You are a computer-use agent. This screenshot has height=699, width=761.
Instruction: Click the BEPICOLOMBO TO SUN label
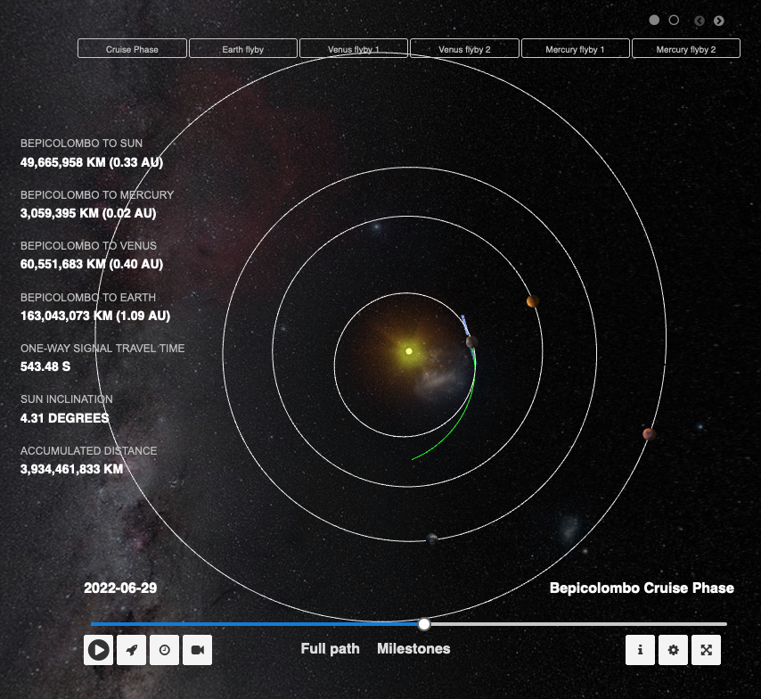click(x=82, y=144)
